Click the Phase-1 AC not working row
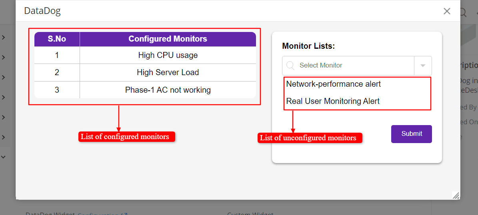This screenshot has width=478, height=215. tap(168, 90)
